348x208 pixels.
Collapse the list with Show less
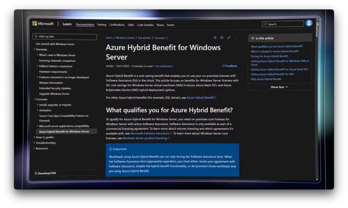click(x=279, y=87)
